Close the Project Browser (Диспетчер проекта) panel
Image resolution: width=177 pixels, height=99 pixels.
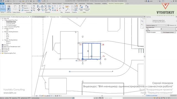31,17
